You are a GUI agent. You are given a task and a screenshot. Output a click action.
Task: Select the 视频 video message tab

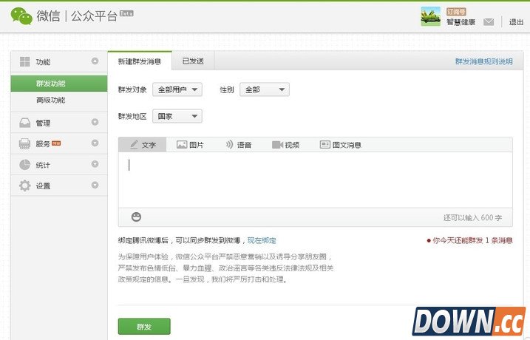(285, 145)
